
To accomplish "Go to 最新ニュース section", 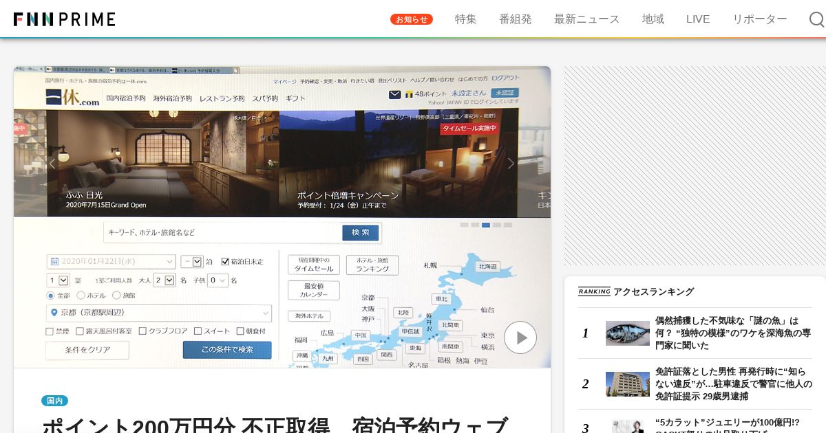I will coord(586,19).
